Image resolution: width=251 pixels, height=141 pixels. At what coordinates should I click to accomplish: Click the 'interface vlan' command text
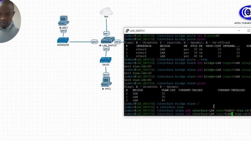tap(172, 107)
